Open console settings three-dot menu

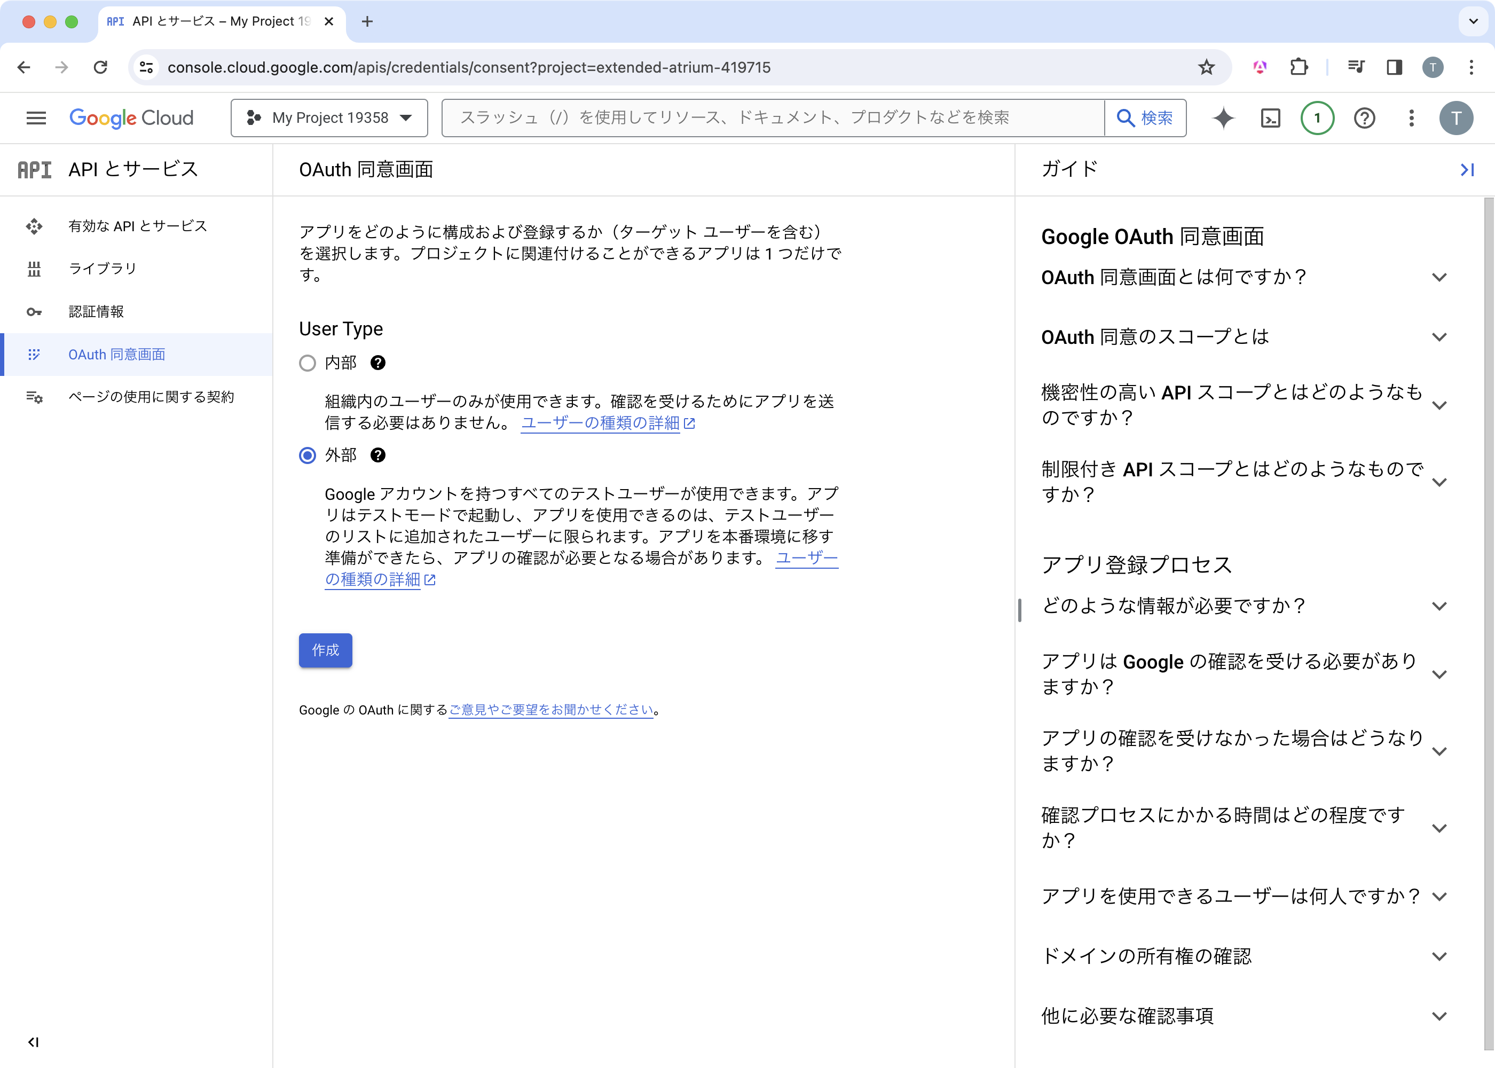click(x=1411, y=119)
